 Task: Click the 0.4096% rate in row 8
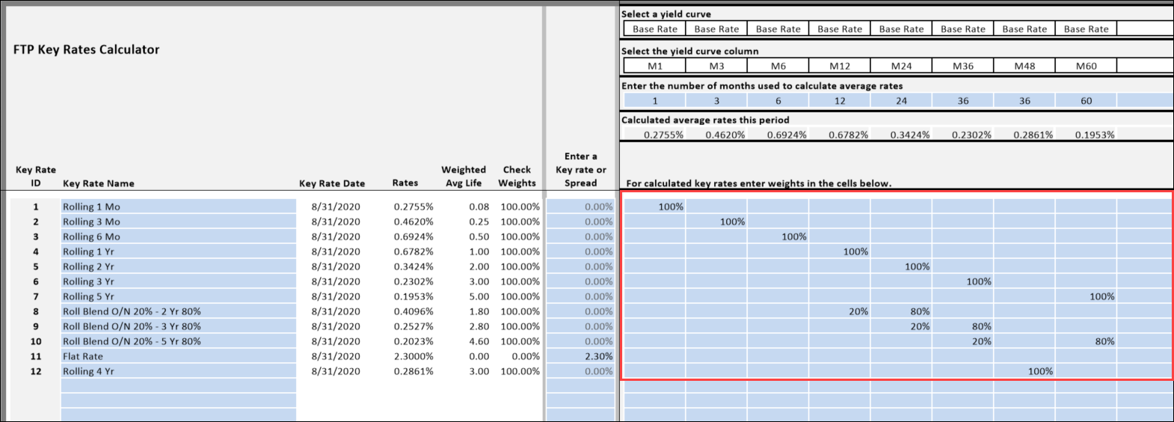tap(414, 311)
